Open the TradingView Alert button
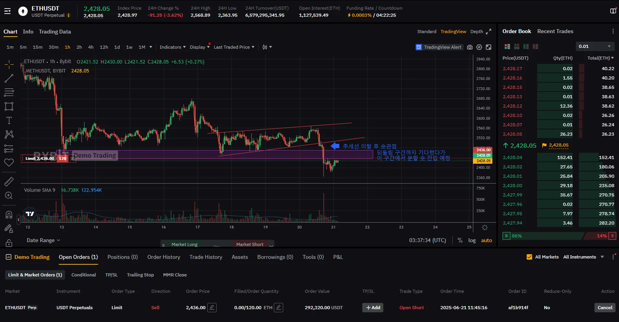This screenshot has height=322, width=619. click(x=439, y=47)
